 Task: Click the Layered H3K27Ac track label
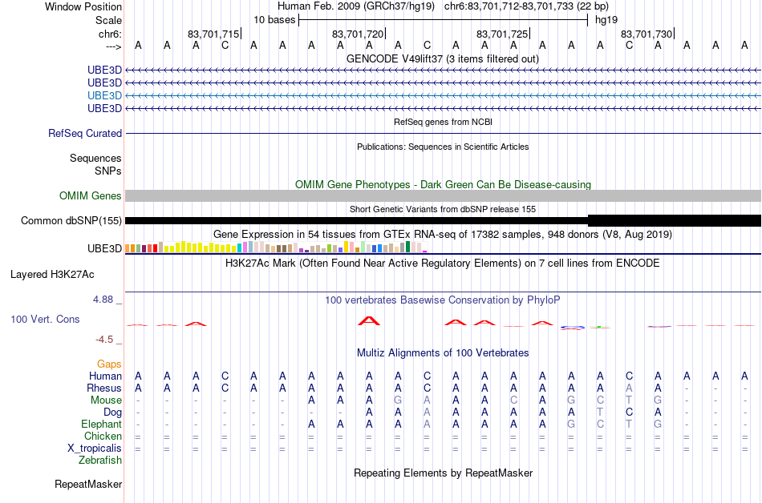click(x=52, y=275)
